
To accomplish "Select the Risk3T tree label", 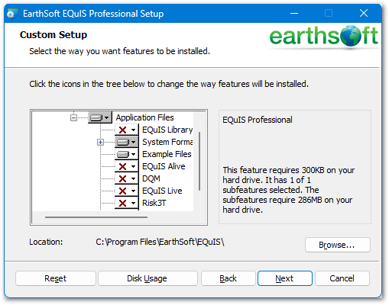I will point(154,203).
